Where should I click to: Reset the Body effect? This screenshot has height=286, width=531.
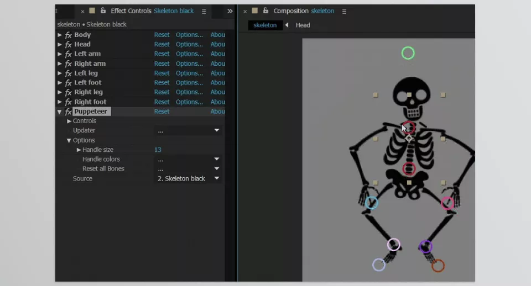click(x=162, y=35)
